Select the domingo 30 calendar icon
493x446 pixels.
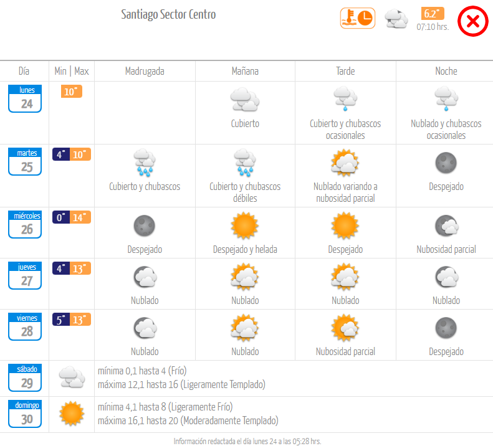coord(25,414)
